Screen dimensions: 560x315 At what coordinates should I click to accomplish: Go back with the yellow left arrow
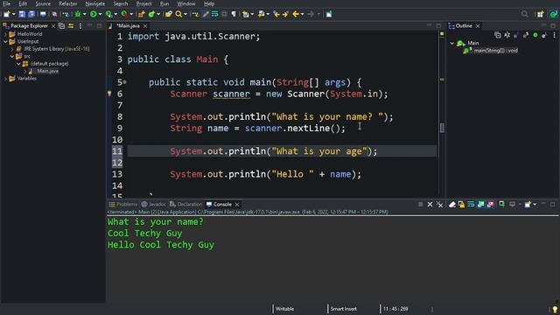pyautogui.click(x=296, y=14)
